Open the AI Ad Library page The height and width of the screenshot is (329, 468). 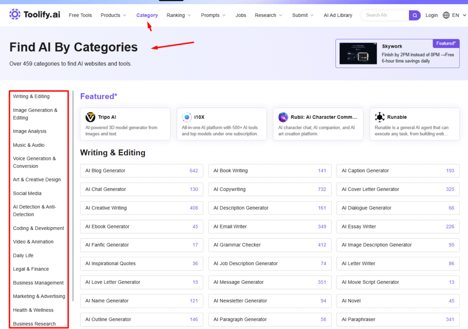[x=338, y=15]
